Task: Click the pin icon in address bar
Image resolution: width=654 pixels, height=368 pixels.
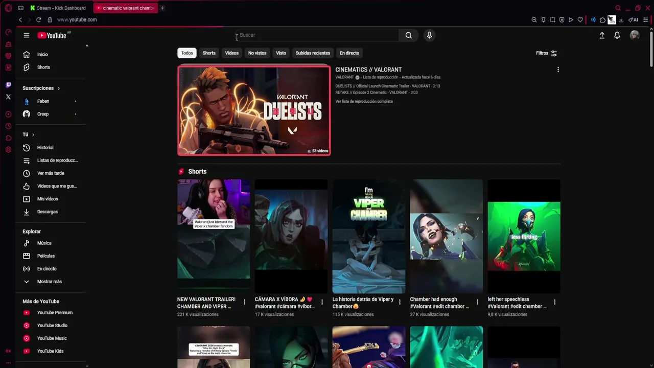Action: [x=543, y=20]
